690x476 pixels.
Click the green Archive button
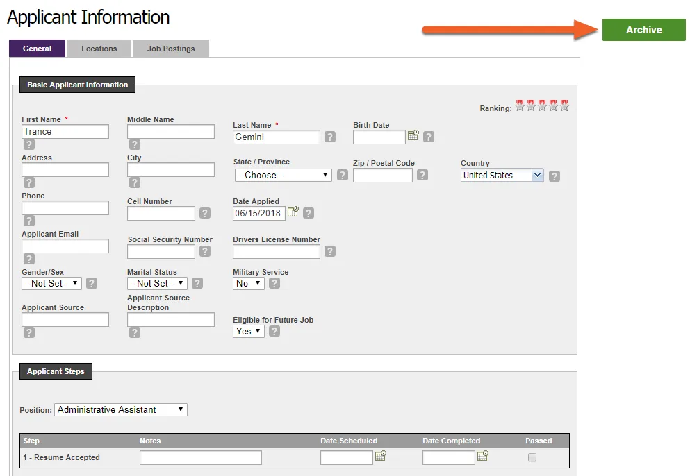click(x=644, y=30)
